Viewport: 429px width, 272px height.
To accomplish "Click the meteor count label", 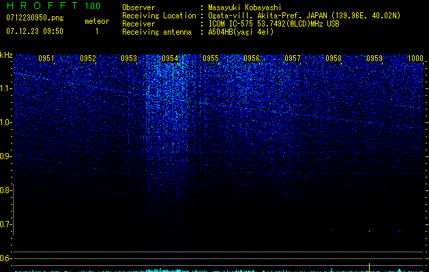I will [x=97, y=21].
